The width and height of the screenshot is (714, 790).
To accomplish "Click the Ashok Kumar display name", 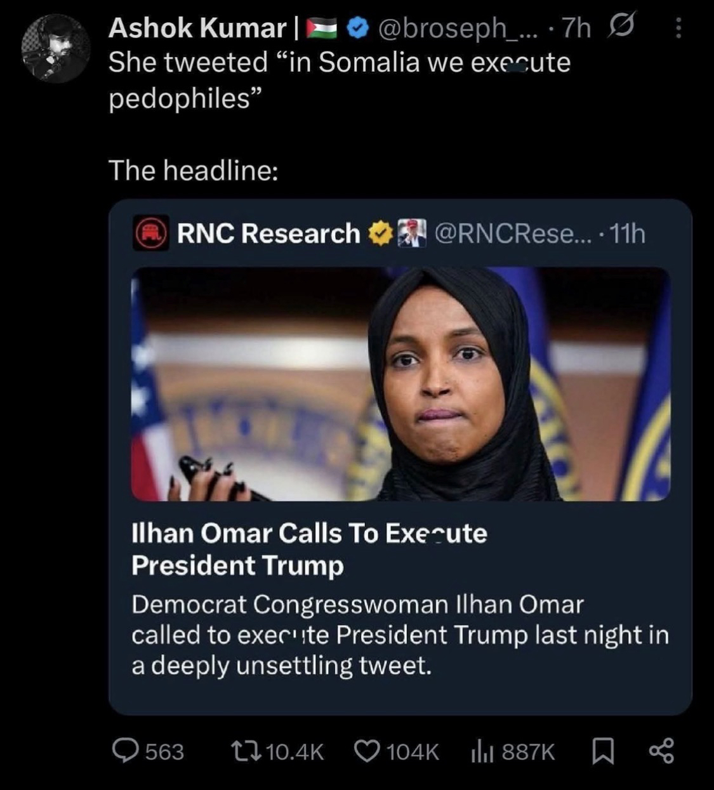I will tap(197, 28).
